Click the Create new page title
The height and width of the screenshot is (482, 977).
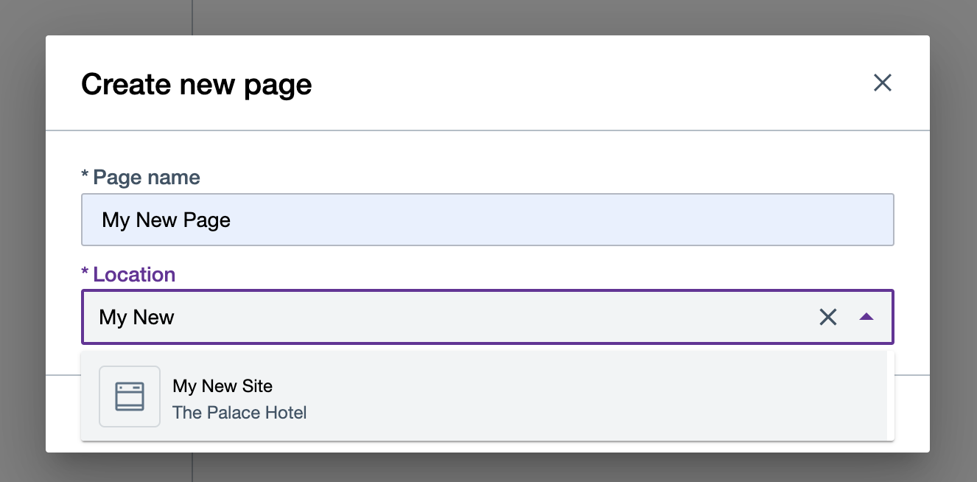pos(196,83)
